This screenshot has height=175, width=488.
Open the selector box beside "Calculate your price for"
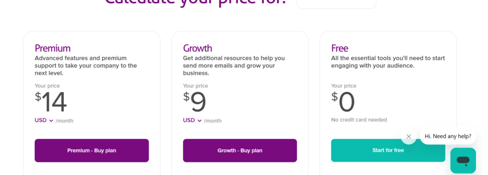336,3
